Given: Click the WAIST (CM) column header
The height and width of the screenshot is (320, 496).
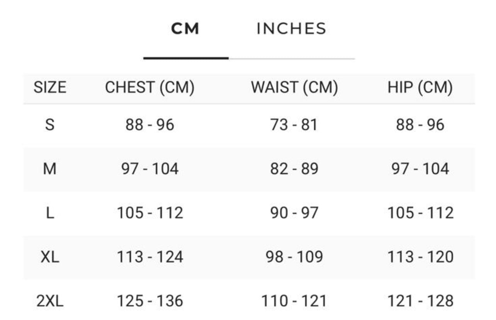Looking at the screenshot, I should pyautogui.click(x=294, y=88).
